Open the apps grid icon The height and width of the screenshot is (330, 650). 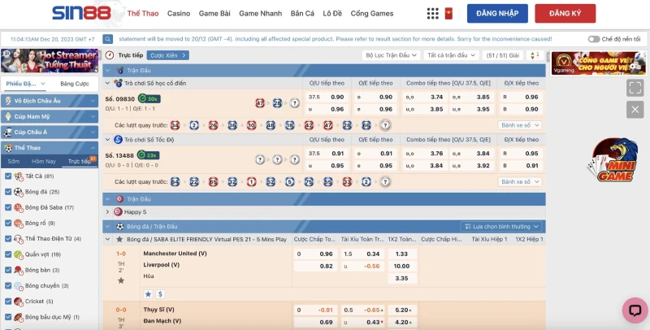point(432,13)
